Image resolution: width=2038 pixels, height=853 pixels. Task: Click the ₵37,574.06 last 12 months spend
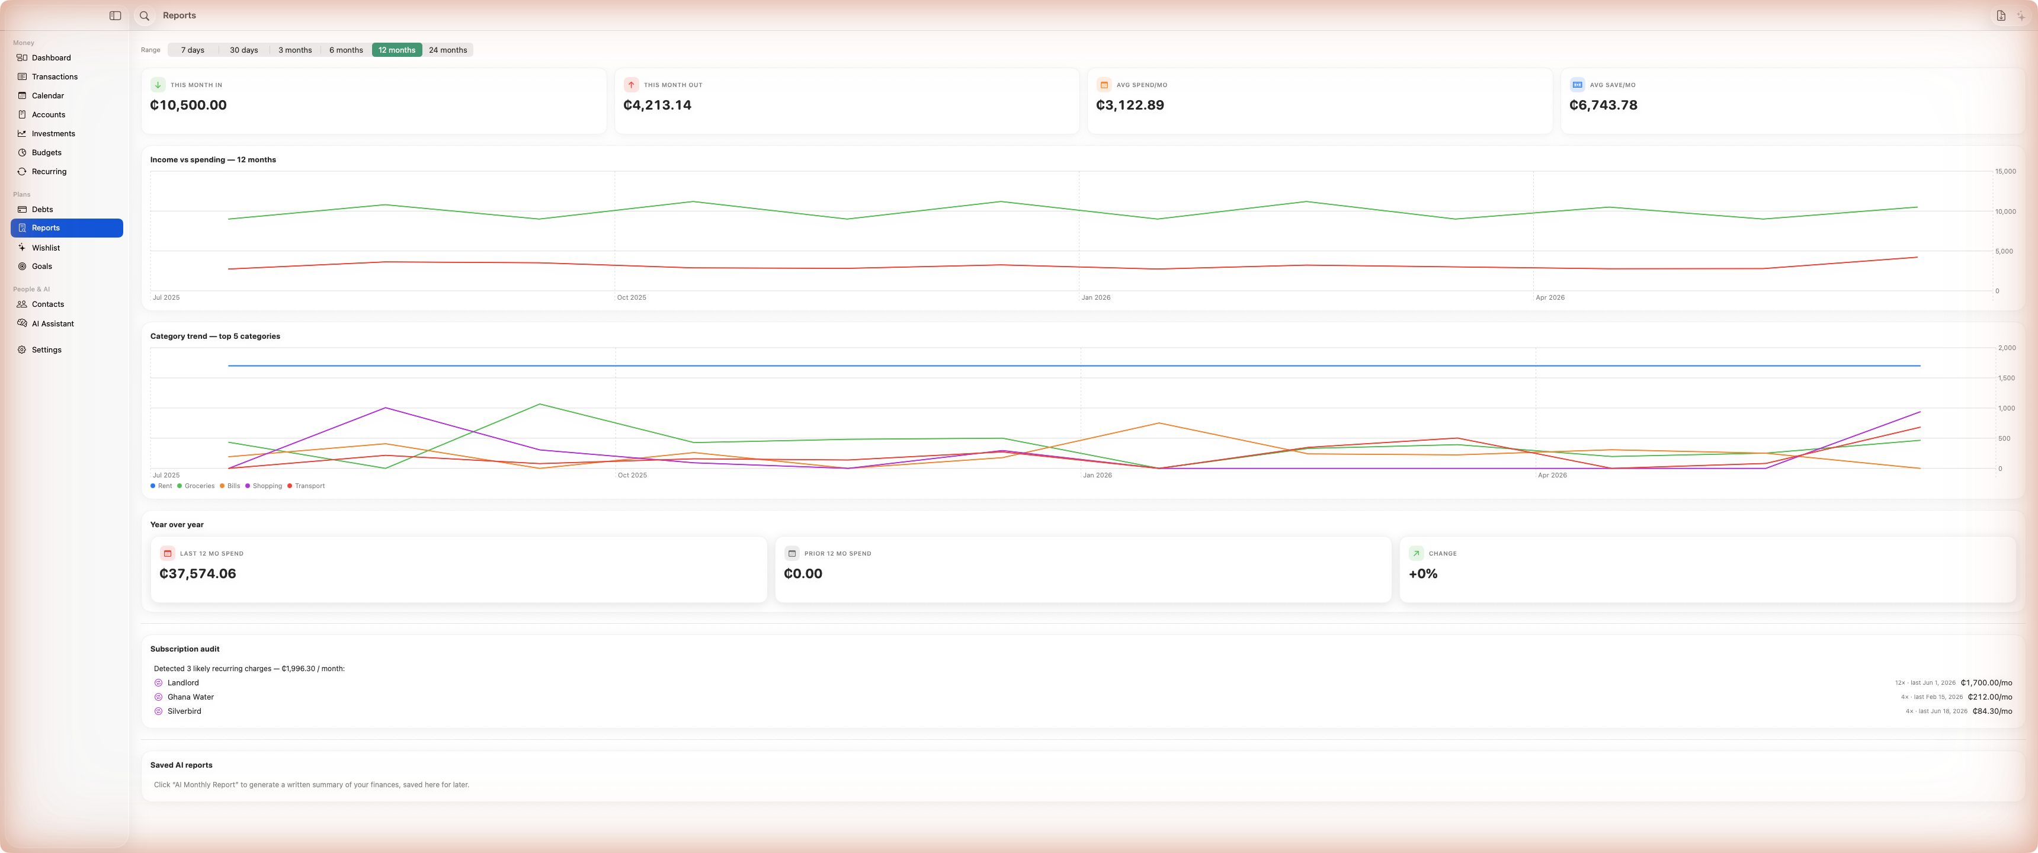[x=198, y=573]
